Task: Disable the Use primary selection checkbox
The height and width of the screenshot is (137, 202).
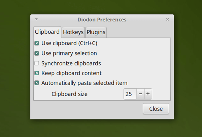Action: click(37, 53)
